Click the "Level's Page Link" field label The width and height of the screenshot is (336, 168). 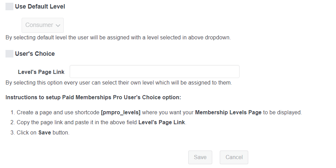(x=41, y=72)
